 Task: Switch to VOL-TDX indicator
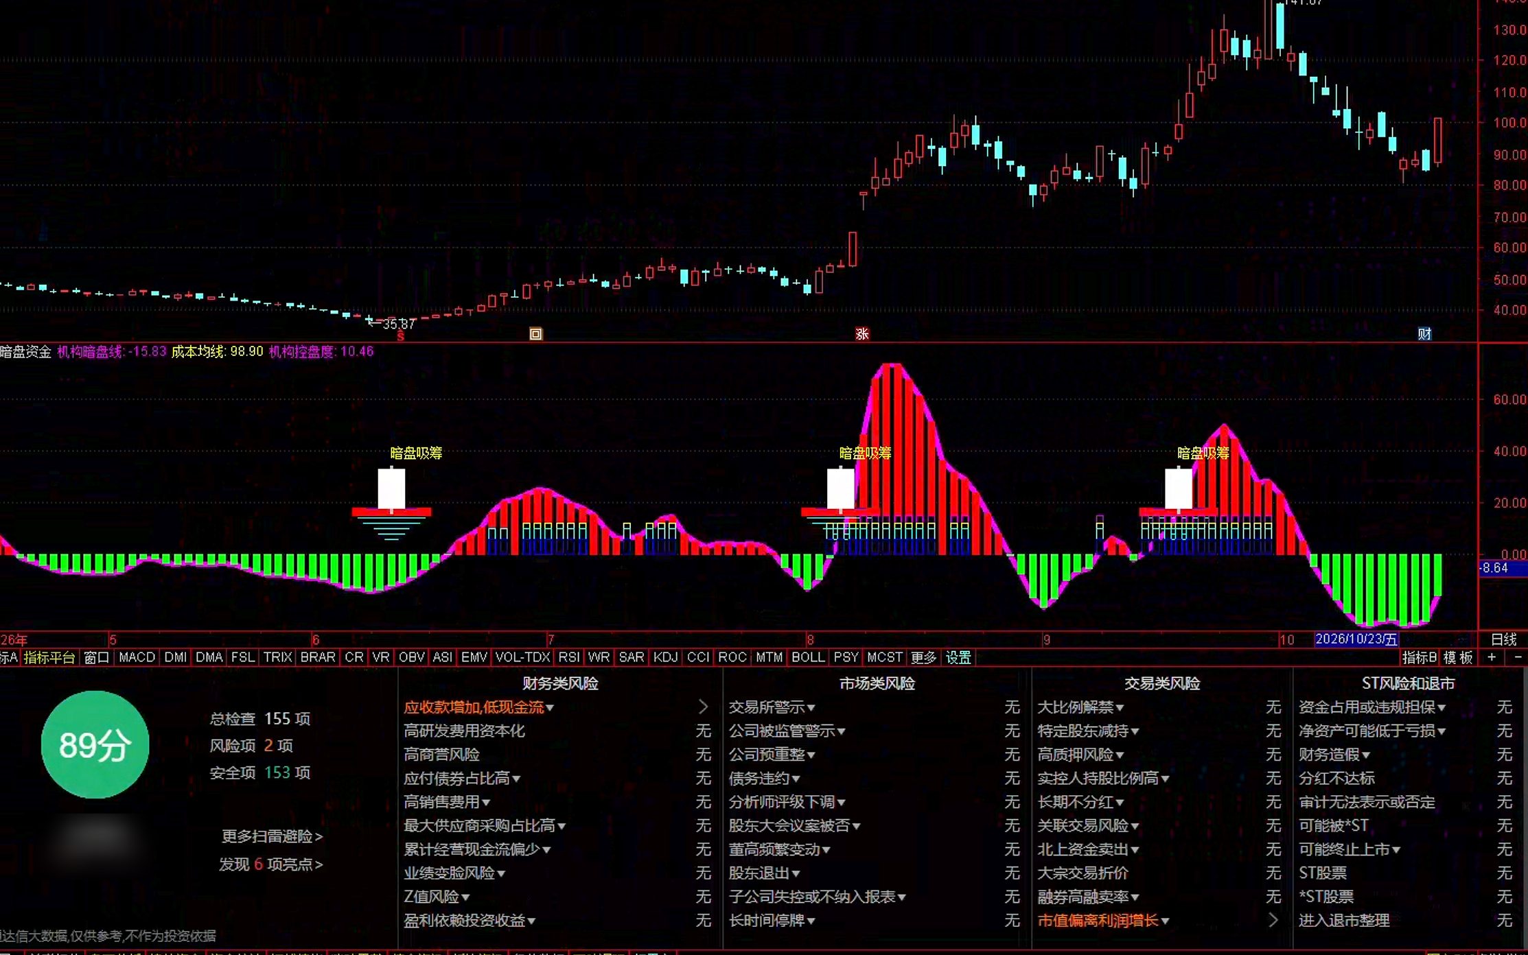(x=522, y=657)
